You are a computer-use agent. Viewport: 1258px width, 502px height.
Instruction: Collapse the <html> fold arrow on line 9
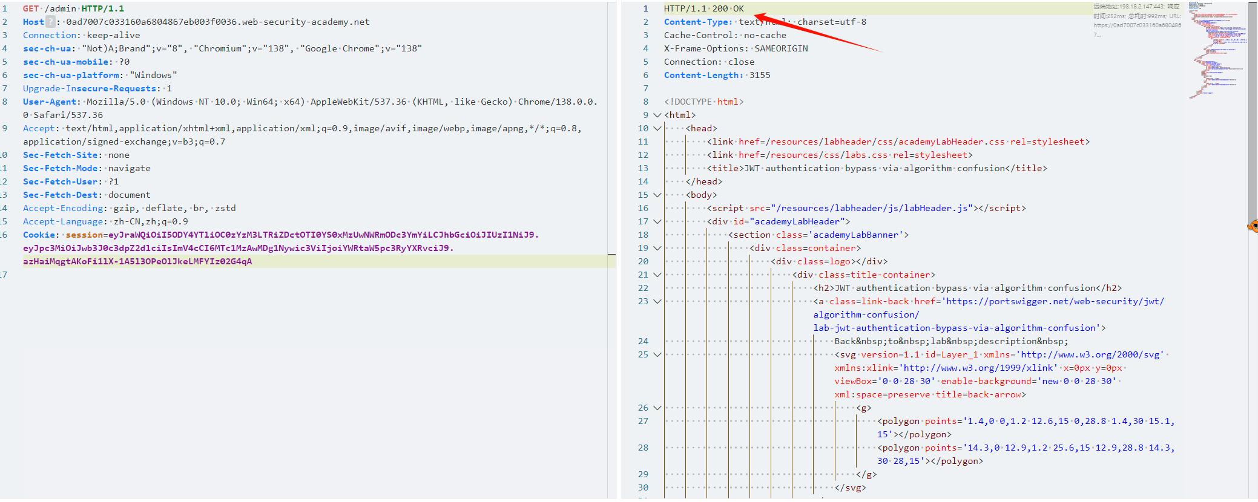pos(657,115)
